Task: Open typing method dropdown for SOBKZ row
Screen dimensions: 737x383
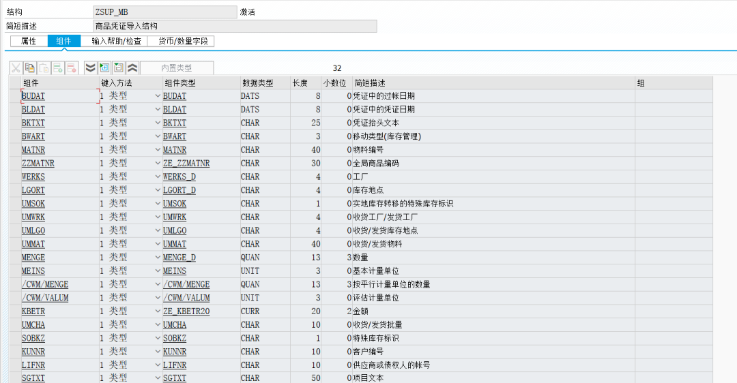Action: coord(158,338)
